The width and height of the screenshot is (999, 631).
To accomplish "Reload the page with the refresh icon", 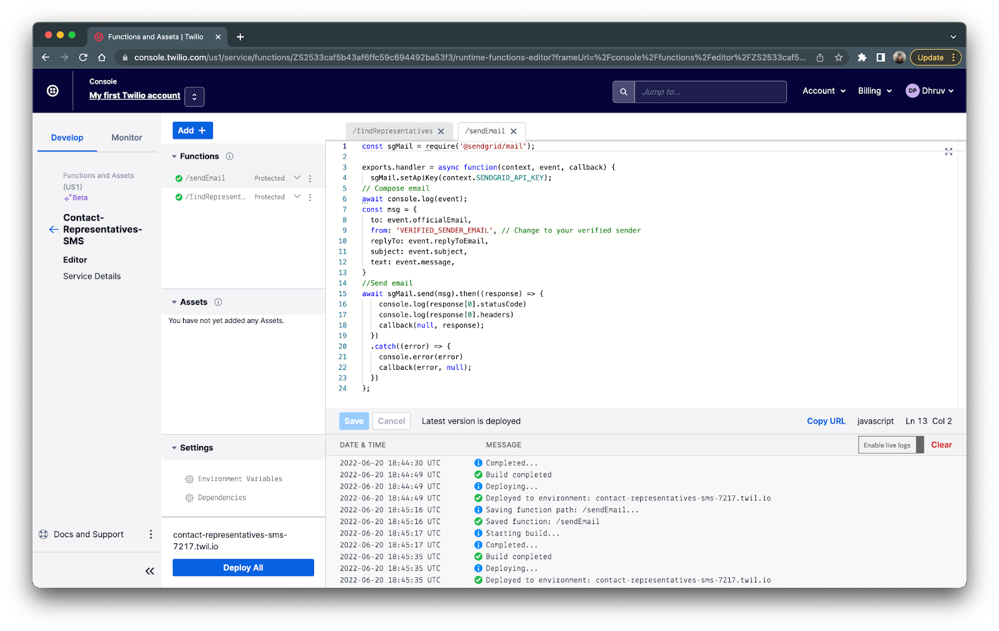I will click(x=83, y=57).
